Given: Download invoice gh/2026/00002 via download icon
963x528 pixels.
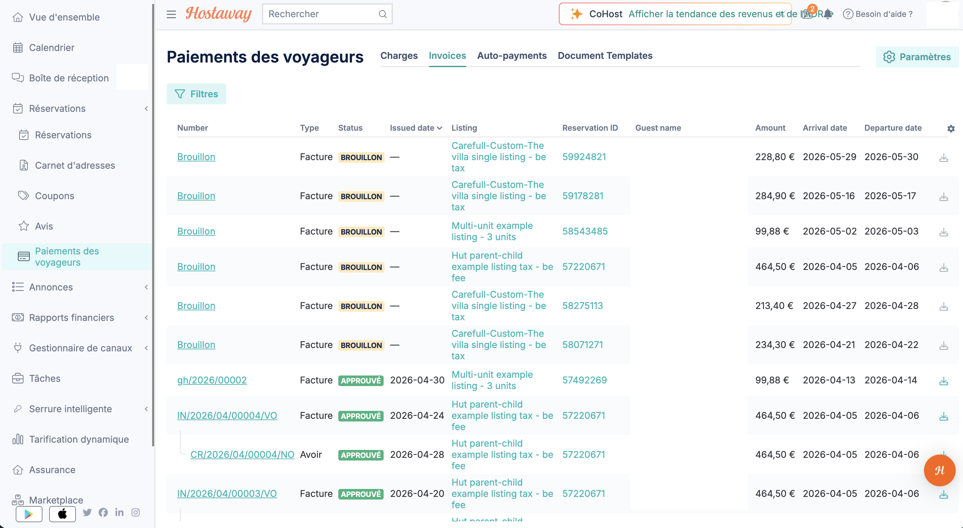Looking at the screenshot, I should click(x=943, y=381).
